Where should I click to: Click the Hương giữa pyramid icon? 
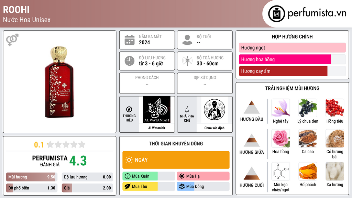(x=252, y=140)
